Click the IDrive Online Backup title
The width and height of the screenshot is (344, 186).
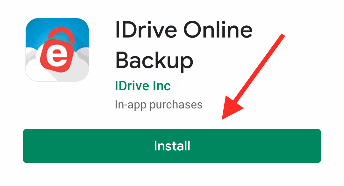point(184,45)
